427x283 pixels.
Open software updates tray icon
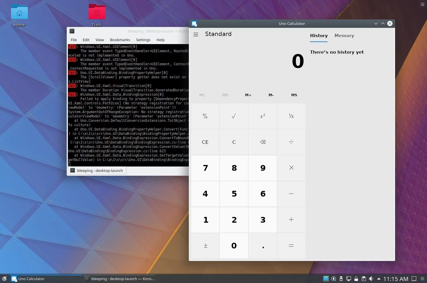[x=334, y=279]
